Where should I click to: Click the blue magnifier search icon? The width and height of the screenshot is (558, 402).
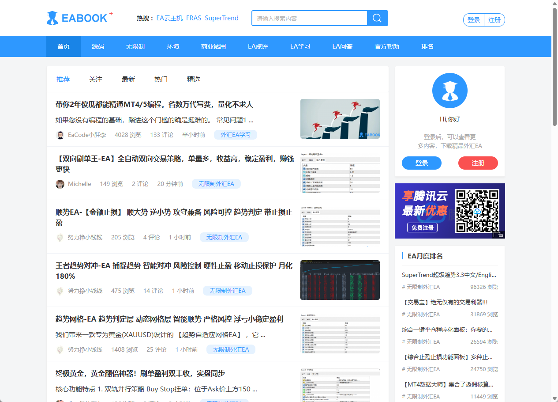click(377, 18)
